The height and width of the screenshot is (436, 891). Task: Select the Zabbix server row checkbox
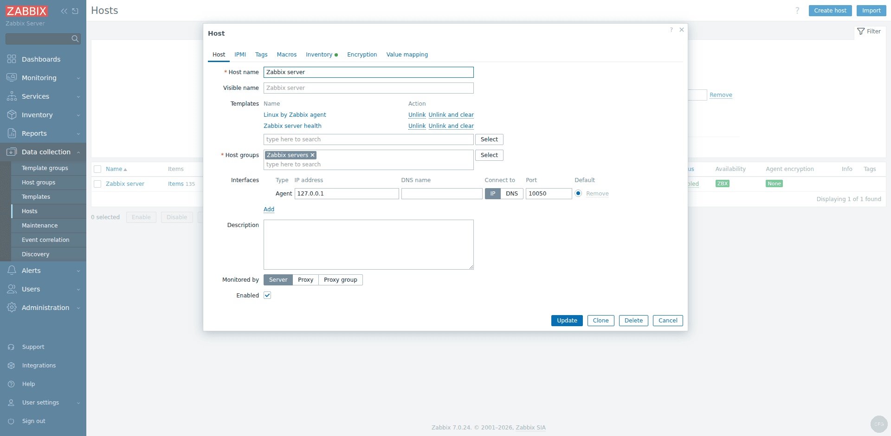click(x=97, y=183)
